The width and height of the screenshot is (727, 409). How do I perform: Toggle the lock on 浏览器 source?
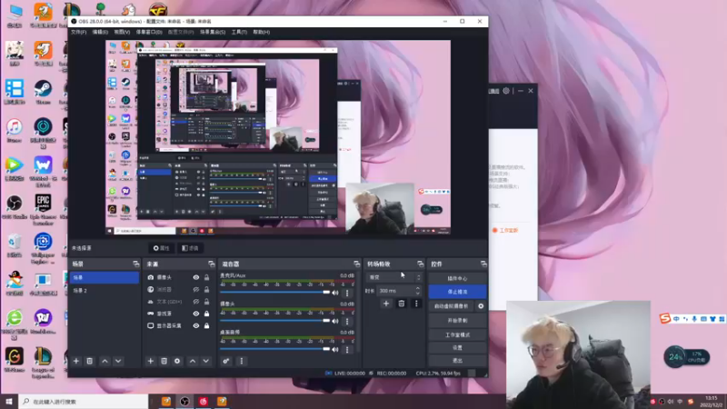coord(207,289)
